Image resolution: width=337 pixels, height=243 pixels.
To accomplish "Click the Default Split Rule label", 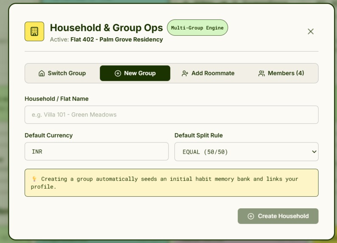I will [199, 135].
